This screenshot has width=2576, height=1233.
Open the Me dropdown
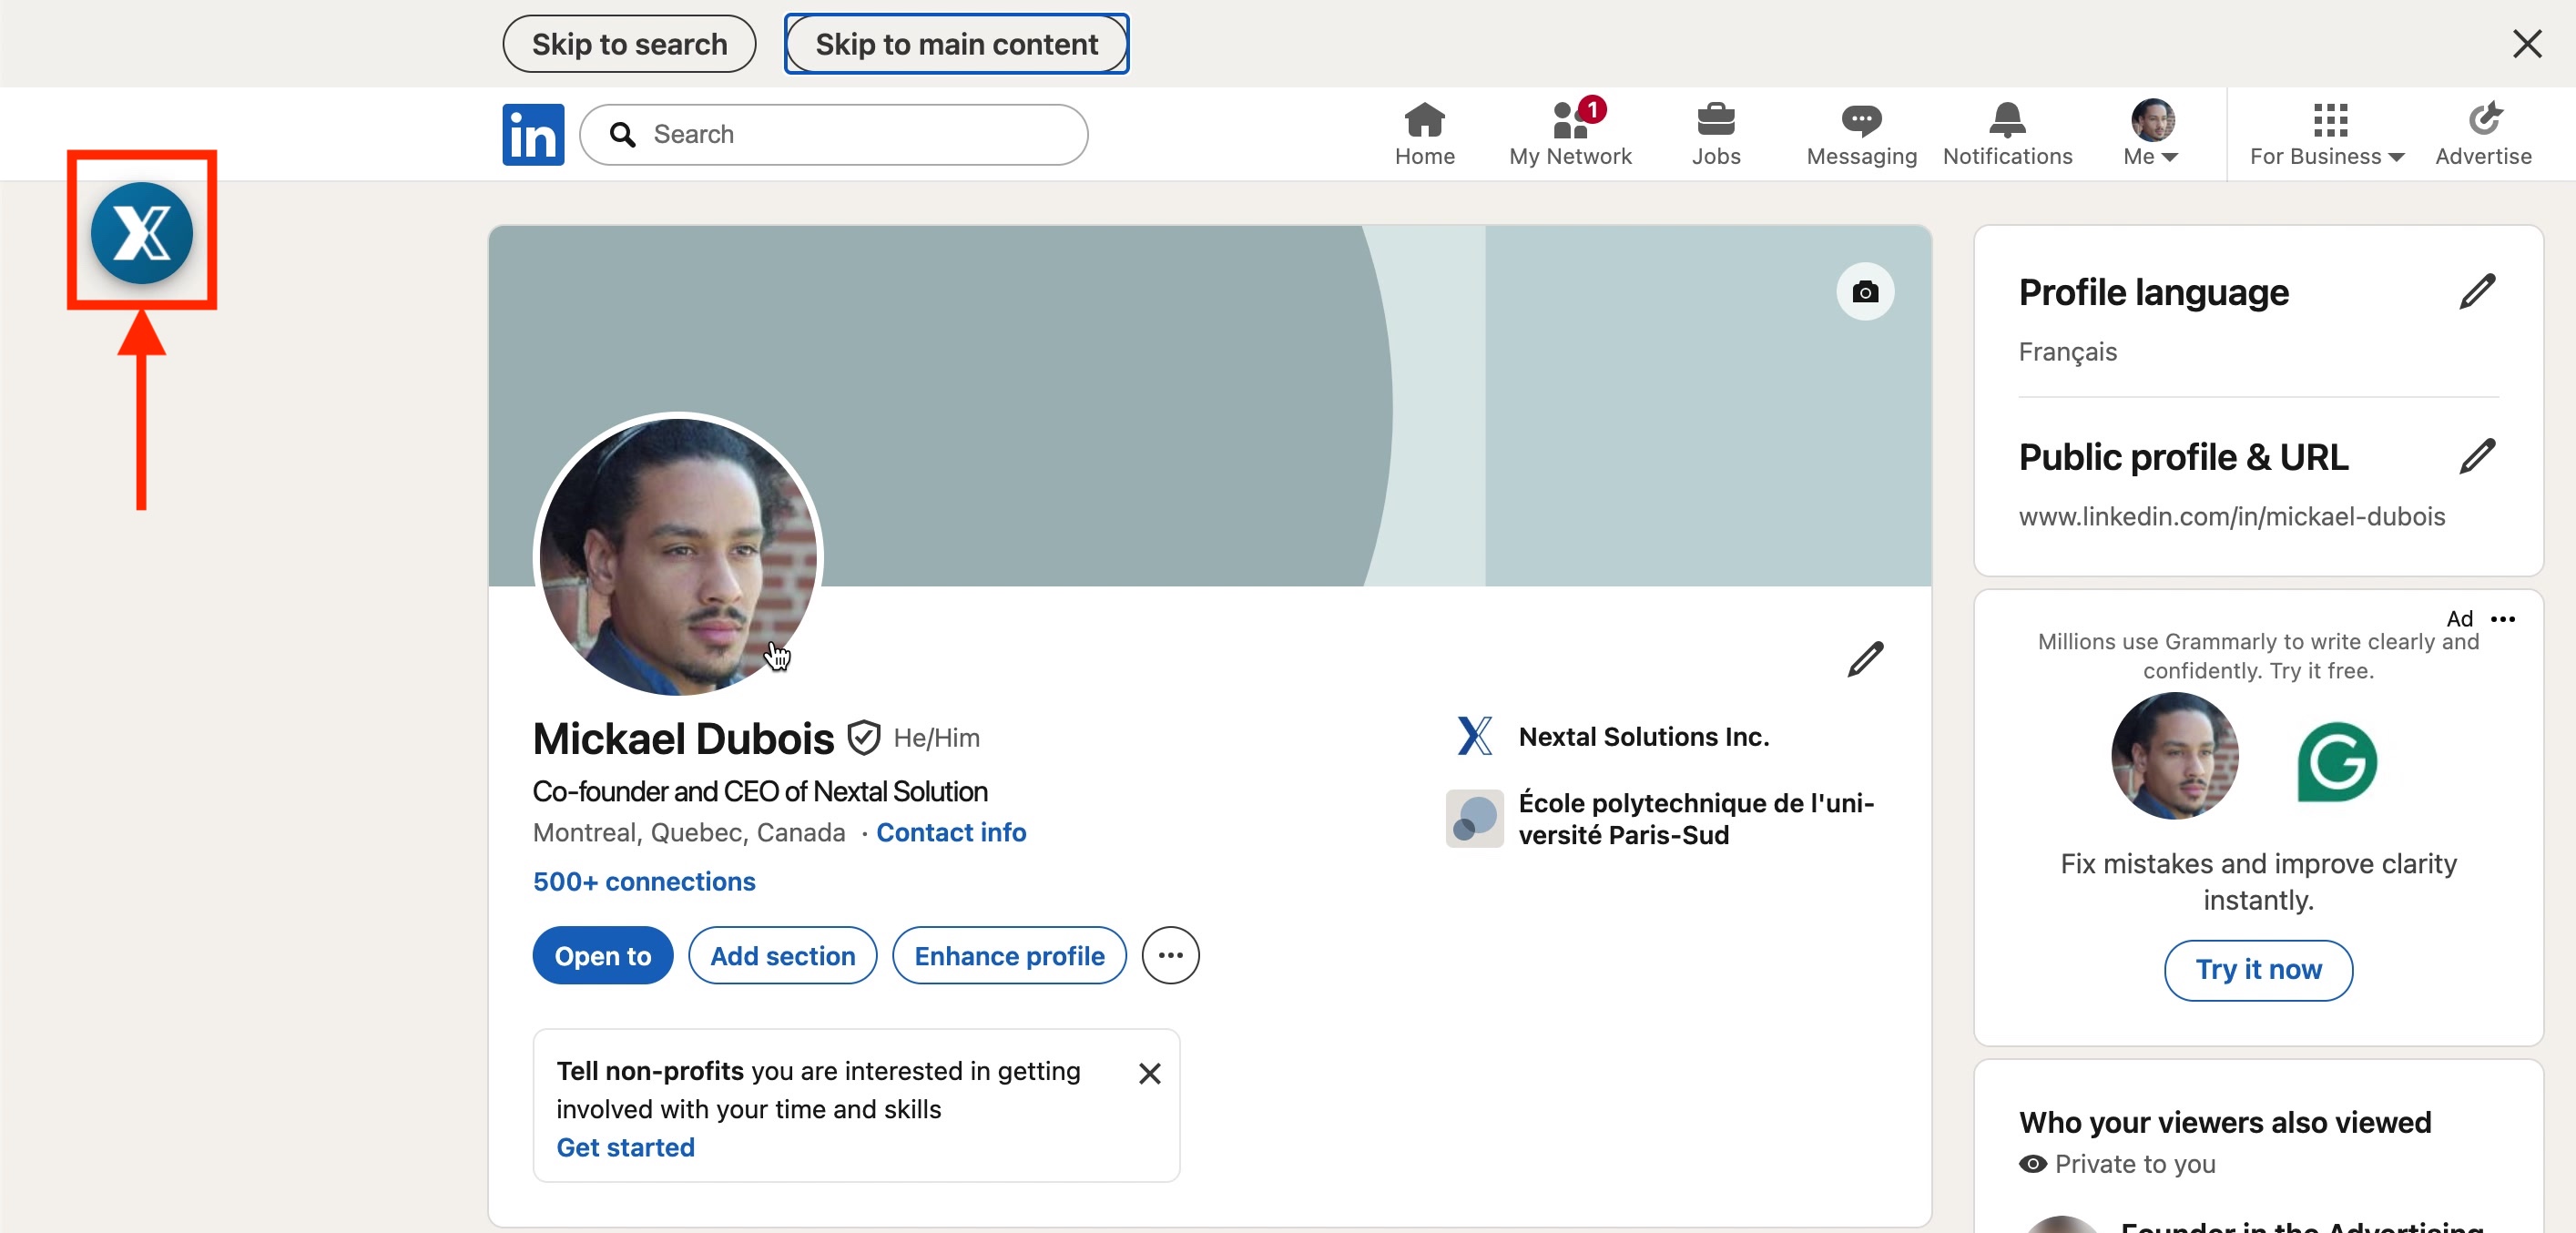coord(2148,133)
